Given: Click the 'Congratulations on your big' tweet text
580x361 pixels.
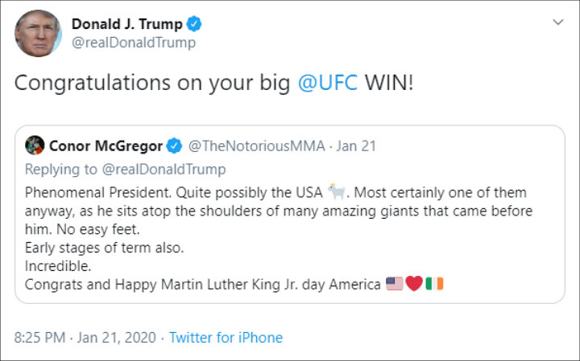Looking at the screenshot, I should (x=152, y=83).
